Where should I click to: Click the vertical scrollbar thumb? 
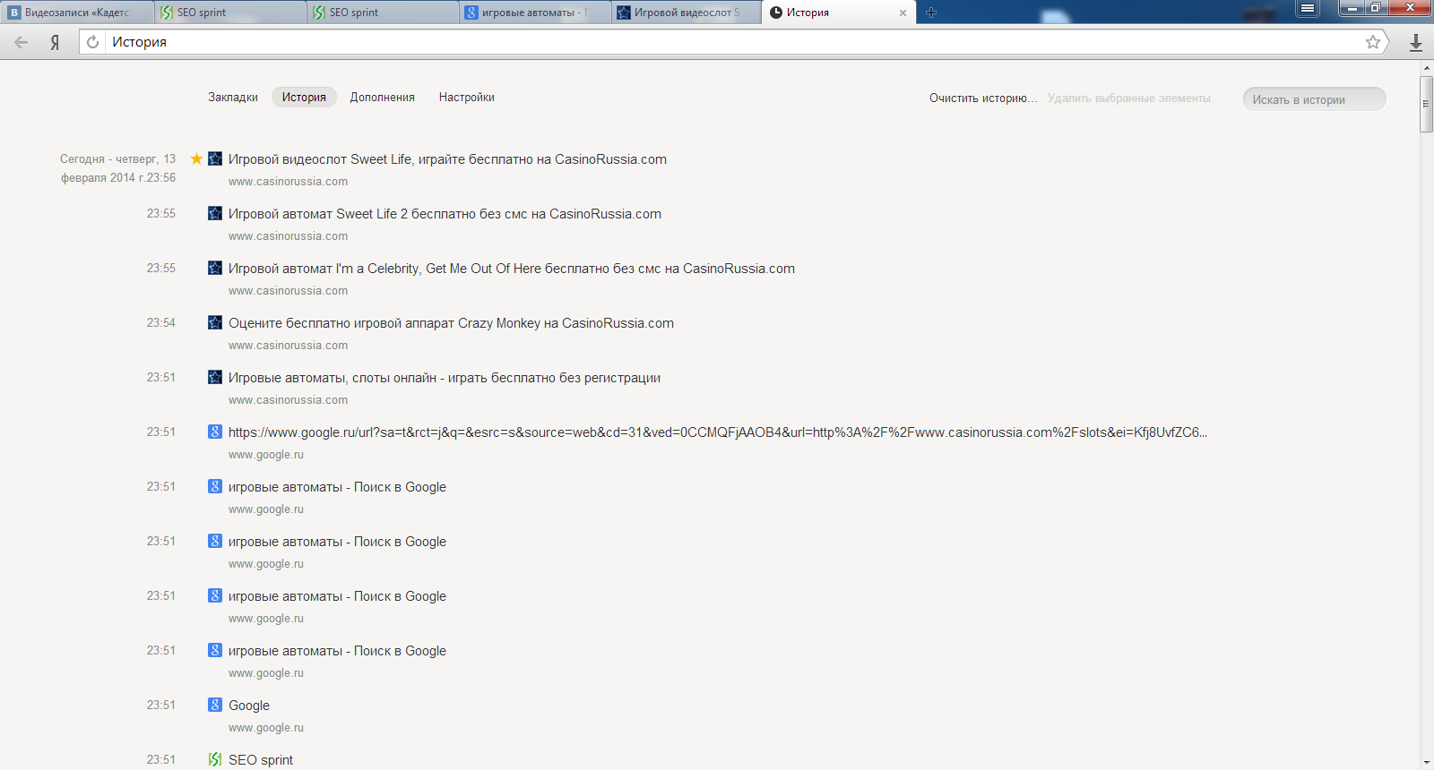pyautogui.click(x=1427, y=104)
